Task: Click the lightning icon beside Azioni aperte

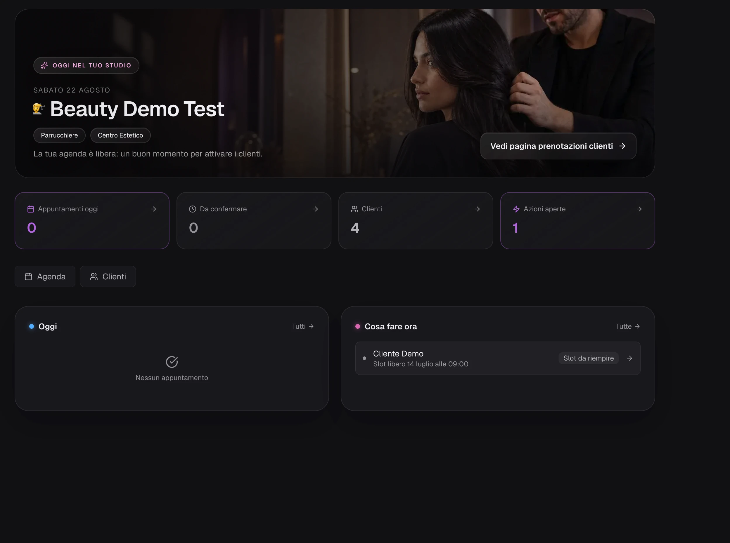Action: (x=516, y=209)
